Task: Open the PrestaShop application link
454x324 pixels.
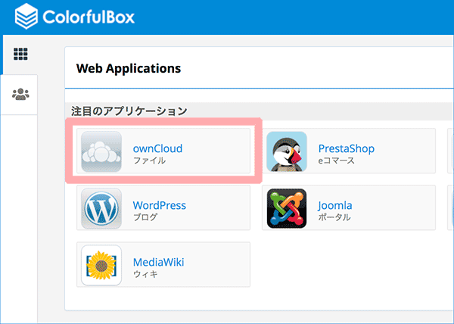Action: pos(347,148)
